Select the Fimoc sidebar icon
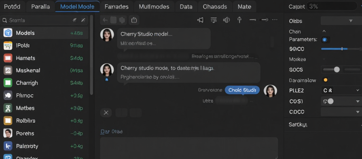The image size is (362, 159). [x=8, y=95]
